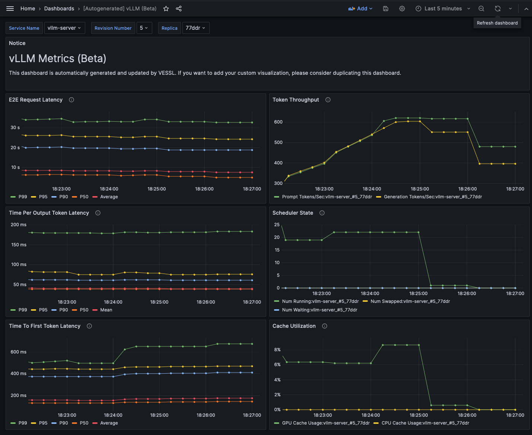Open the hamburger navigation menu
Screen dimensions: 532x435
pyautogui.click(x=10, y=9)
